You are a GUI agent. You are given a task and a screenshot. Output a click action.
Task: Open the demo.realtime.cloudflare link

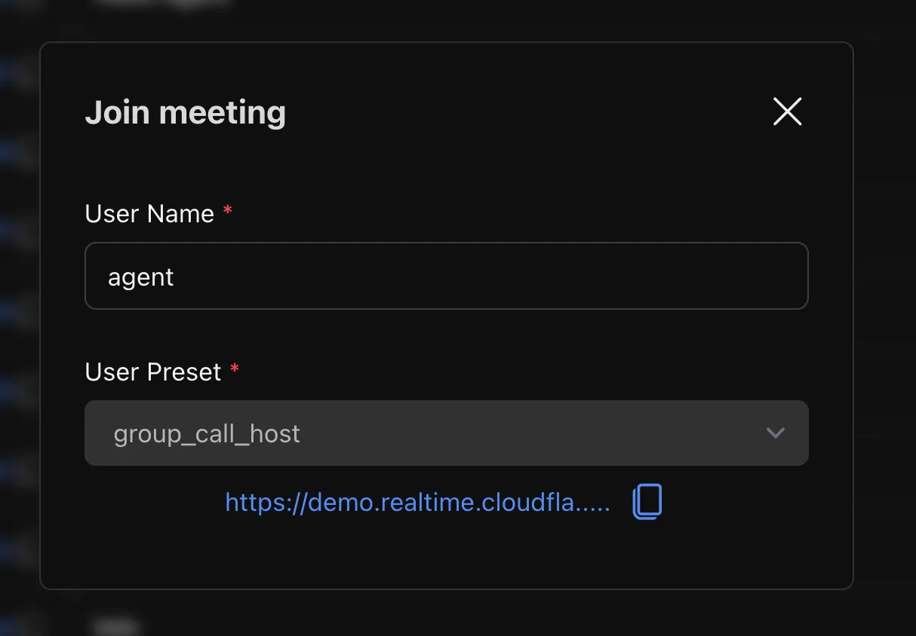[417, 502]
